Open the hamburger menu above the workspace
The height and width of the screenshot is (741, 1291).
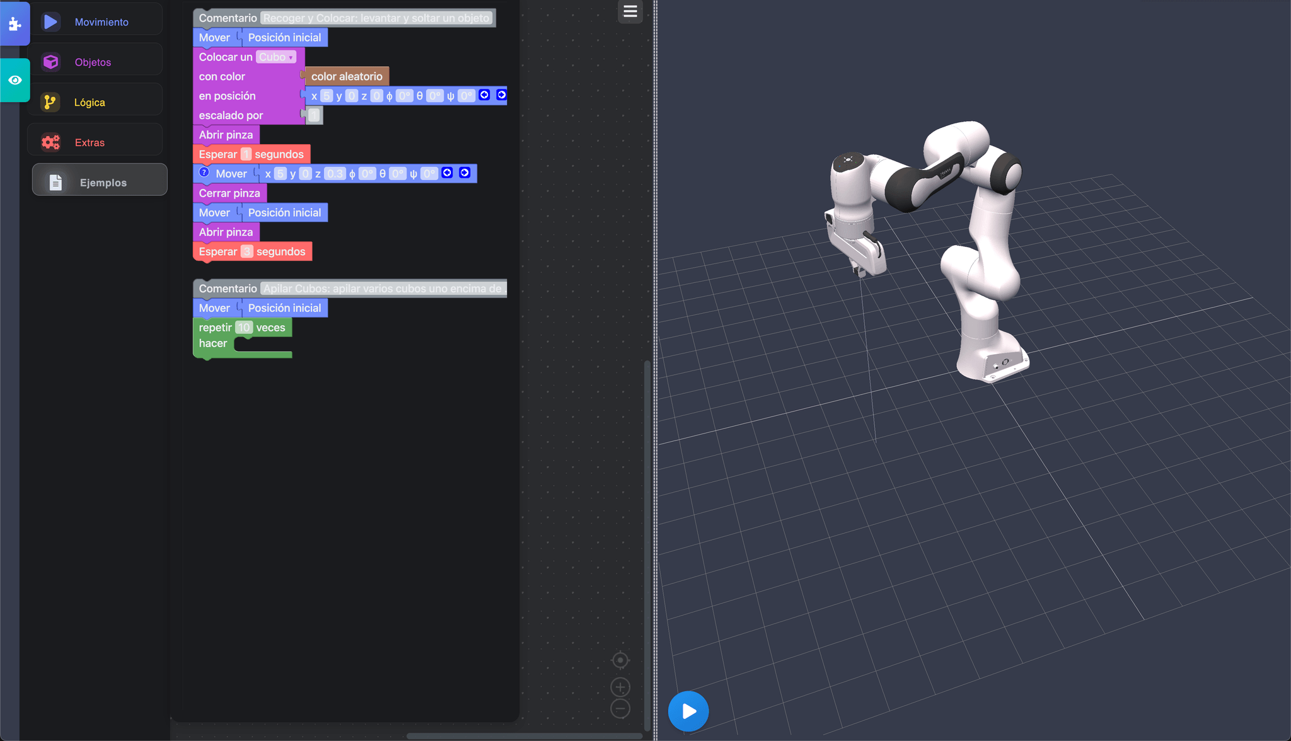630,11
